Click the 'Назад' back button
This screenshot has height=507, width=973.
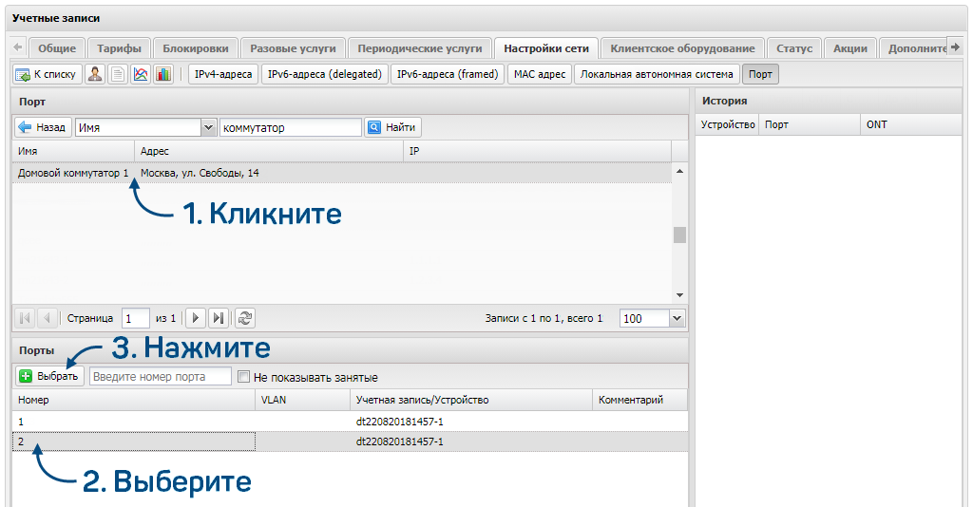[43, 127]
